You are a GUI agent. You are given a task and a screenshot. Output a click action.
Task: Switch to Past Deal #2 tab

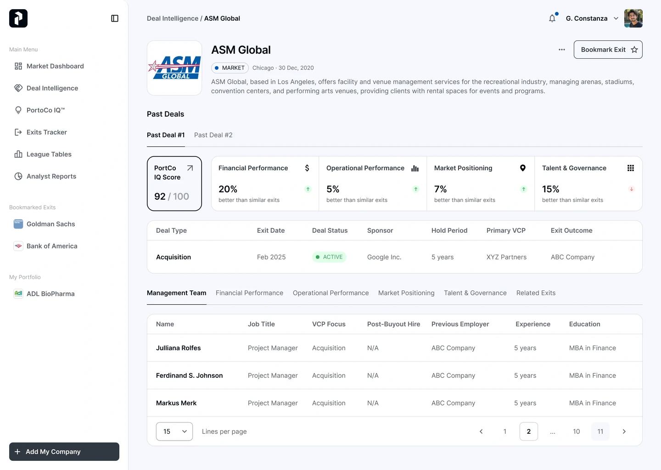pyautogui.click(x=213, y=135)
